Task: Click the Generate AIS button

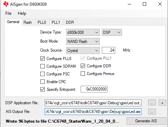Action: pyautogui.click(x=146, y=121)
